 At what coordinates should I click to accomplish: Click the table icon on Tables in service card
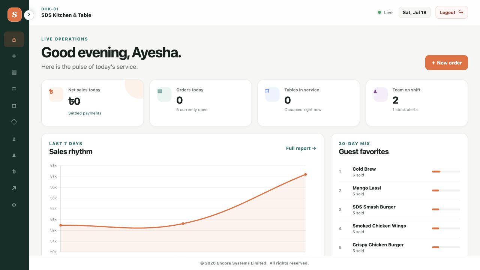click(x=272, y=94)
